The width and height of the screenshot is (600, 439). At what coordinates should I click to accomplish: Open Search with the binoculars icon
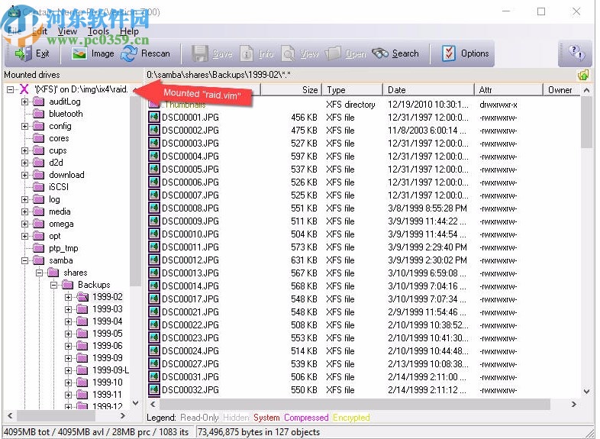click(x=395, y=53)
